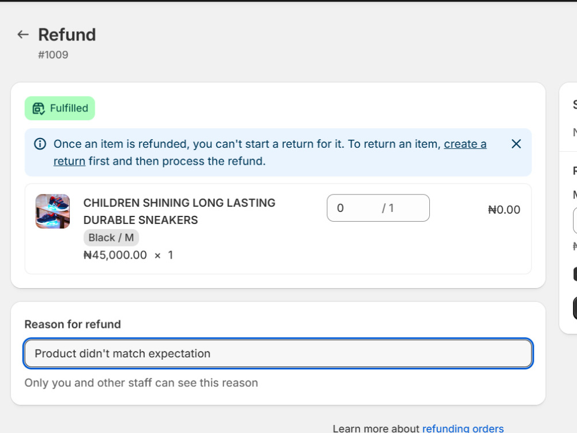Click the Refund page heading

(67, 35)
